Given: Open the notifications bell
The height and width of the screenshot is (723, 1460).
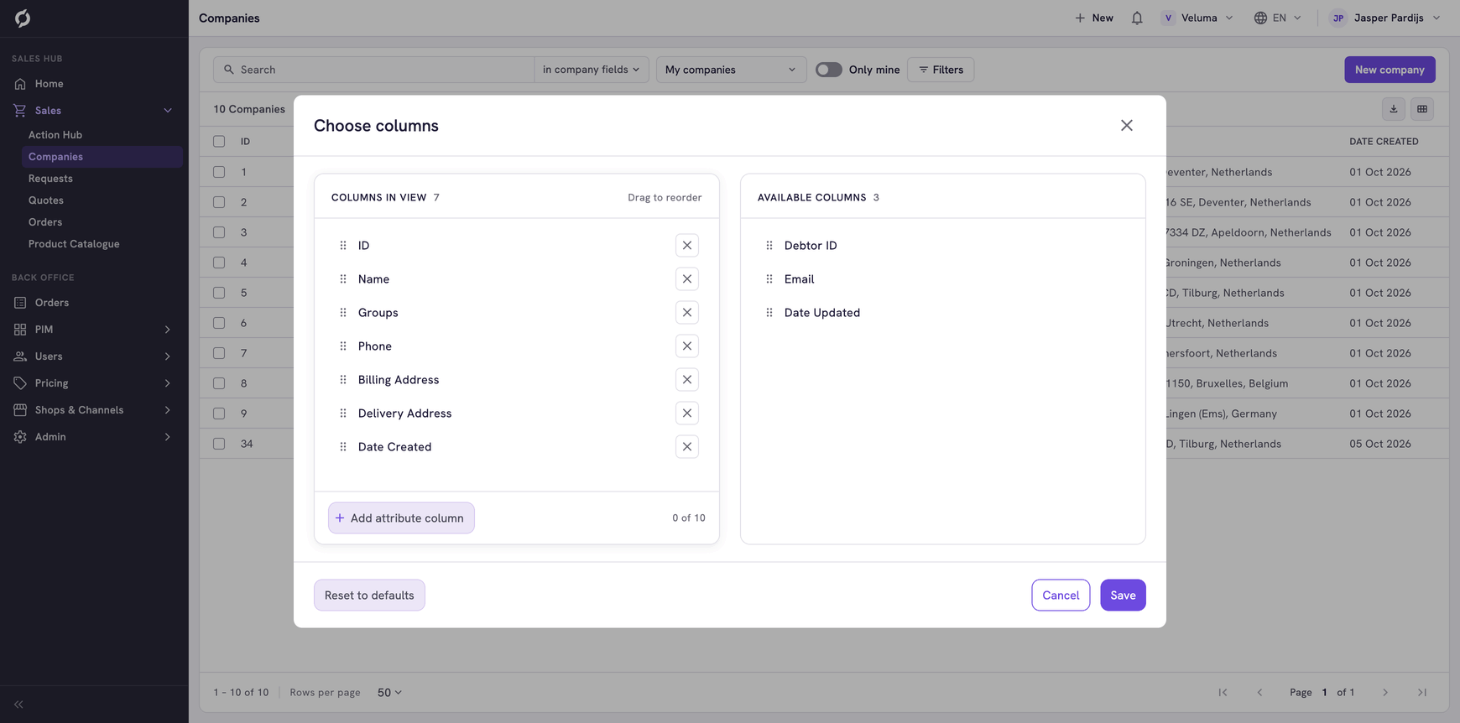Looking at the screenshot, I should click(x=1137, y=18).
